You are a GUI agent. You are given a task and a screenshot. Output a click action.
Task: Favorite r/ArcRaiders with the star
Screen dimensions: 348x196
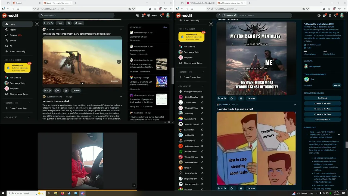(202, 130)
